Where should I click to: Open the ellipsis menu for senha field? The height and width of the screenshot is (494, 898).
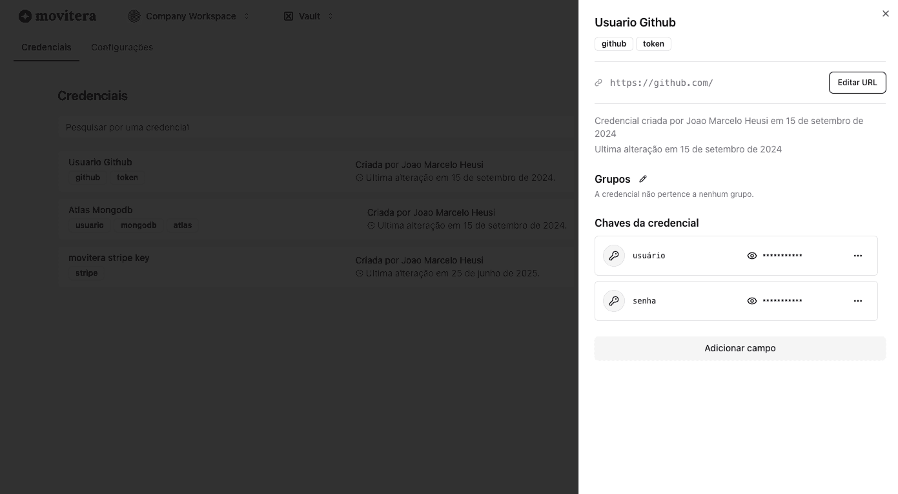(858, 301)
